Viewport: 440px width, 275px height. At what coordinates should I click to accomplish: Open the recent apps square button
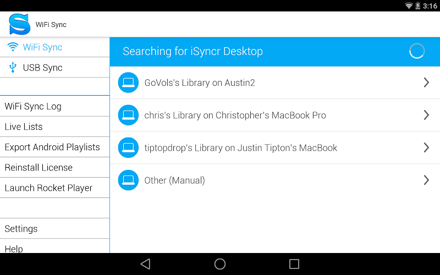[x=294, y=264]
